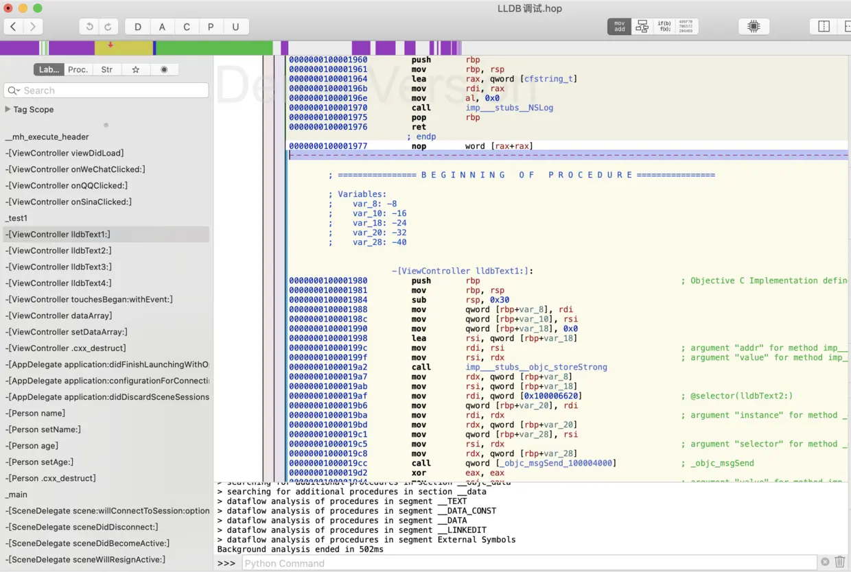The image size is (851, 572).
Task: Clear the console using trash icon
Action: [x=839, y=562]
